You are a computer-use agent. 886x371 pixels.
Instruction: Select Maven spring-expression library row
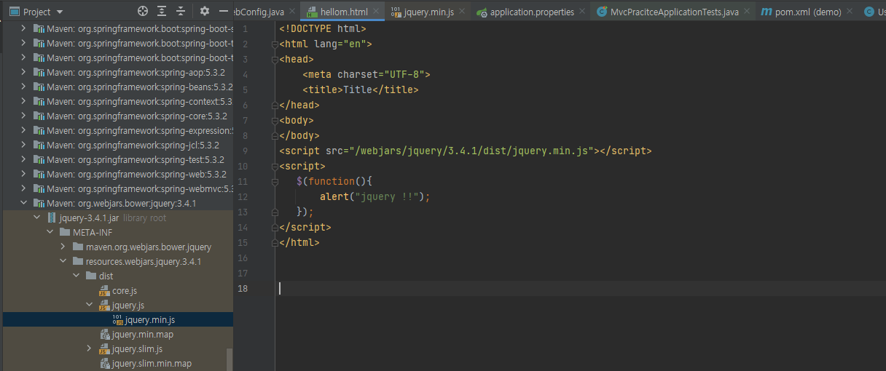tap(118, 131)
